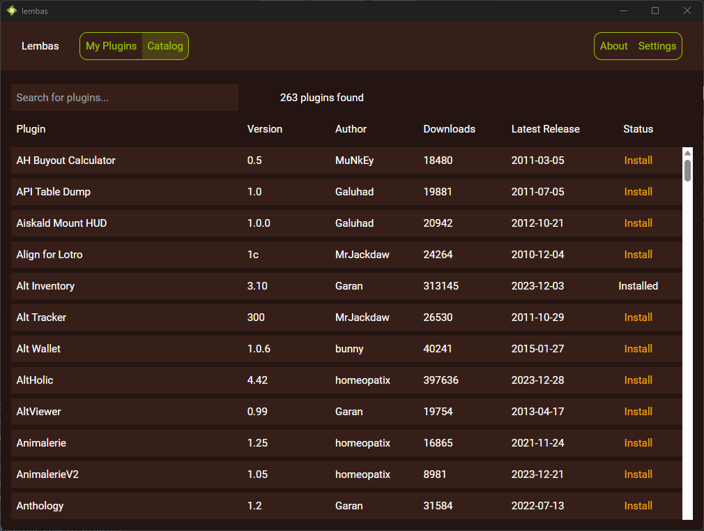Image resolution: width=704 pixels, height=531 pixels.
Task: Click the Downloads column header
Action: pos(449,129)
